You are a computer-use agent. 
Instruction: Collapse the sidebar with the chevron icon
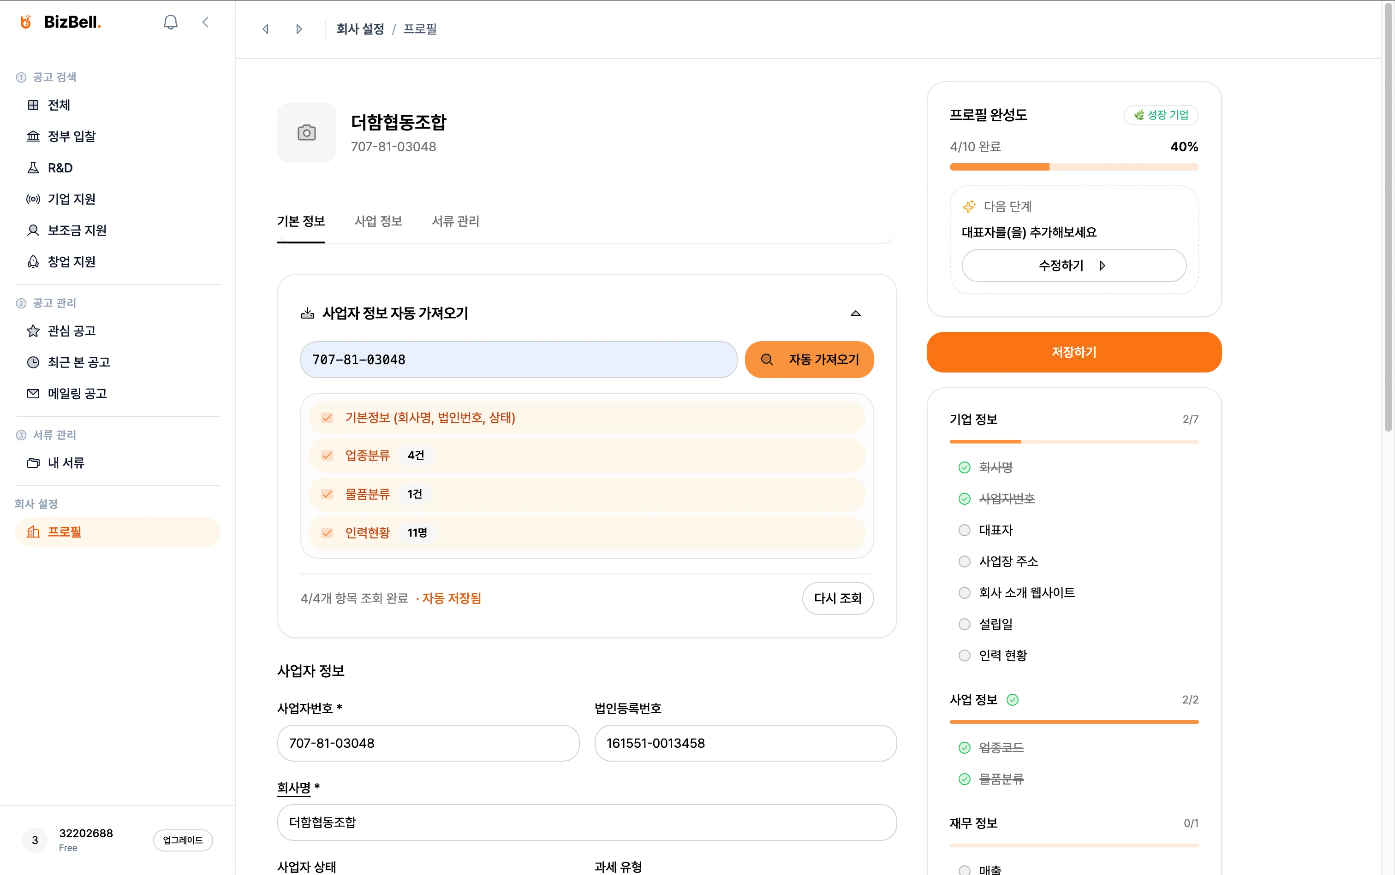coord(206,22)
